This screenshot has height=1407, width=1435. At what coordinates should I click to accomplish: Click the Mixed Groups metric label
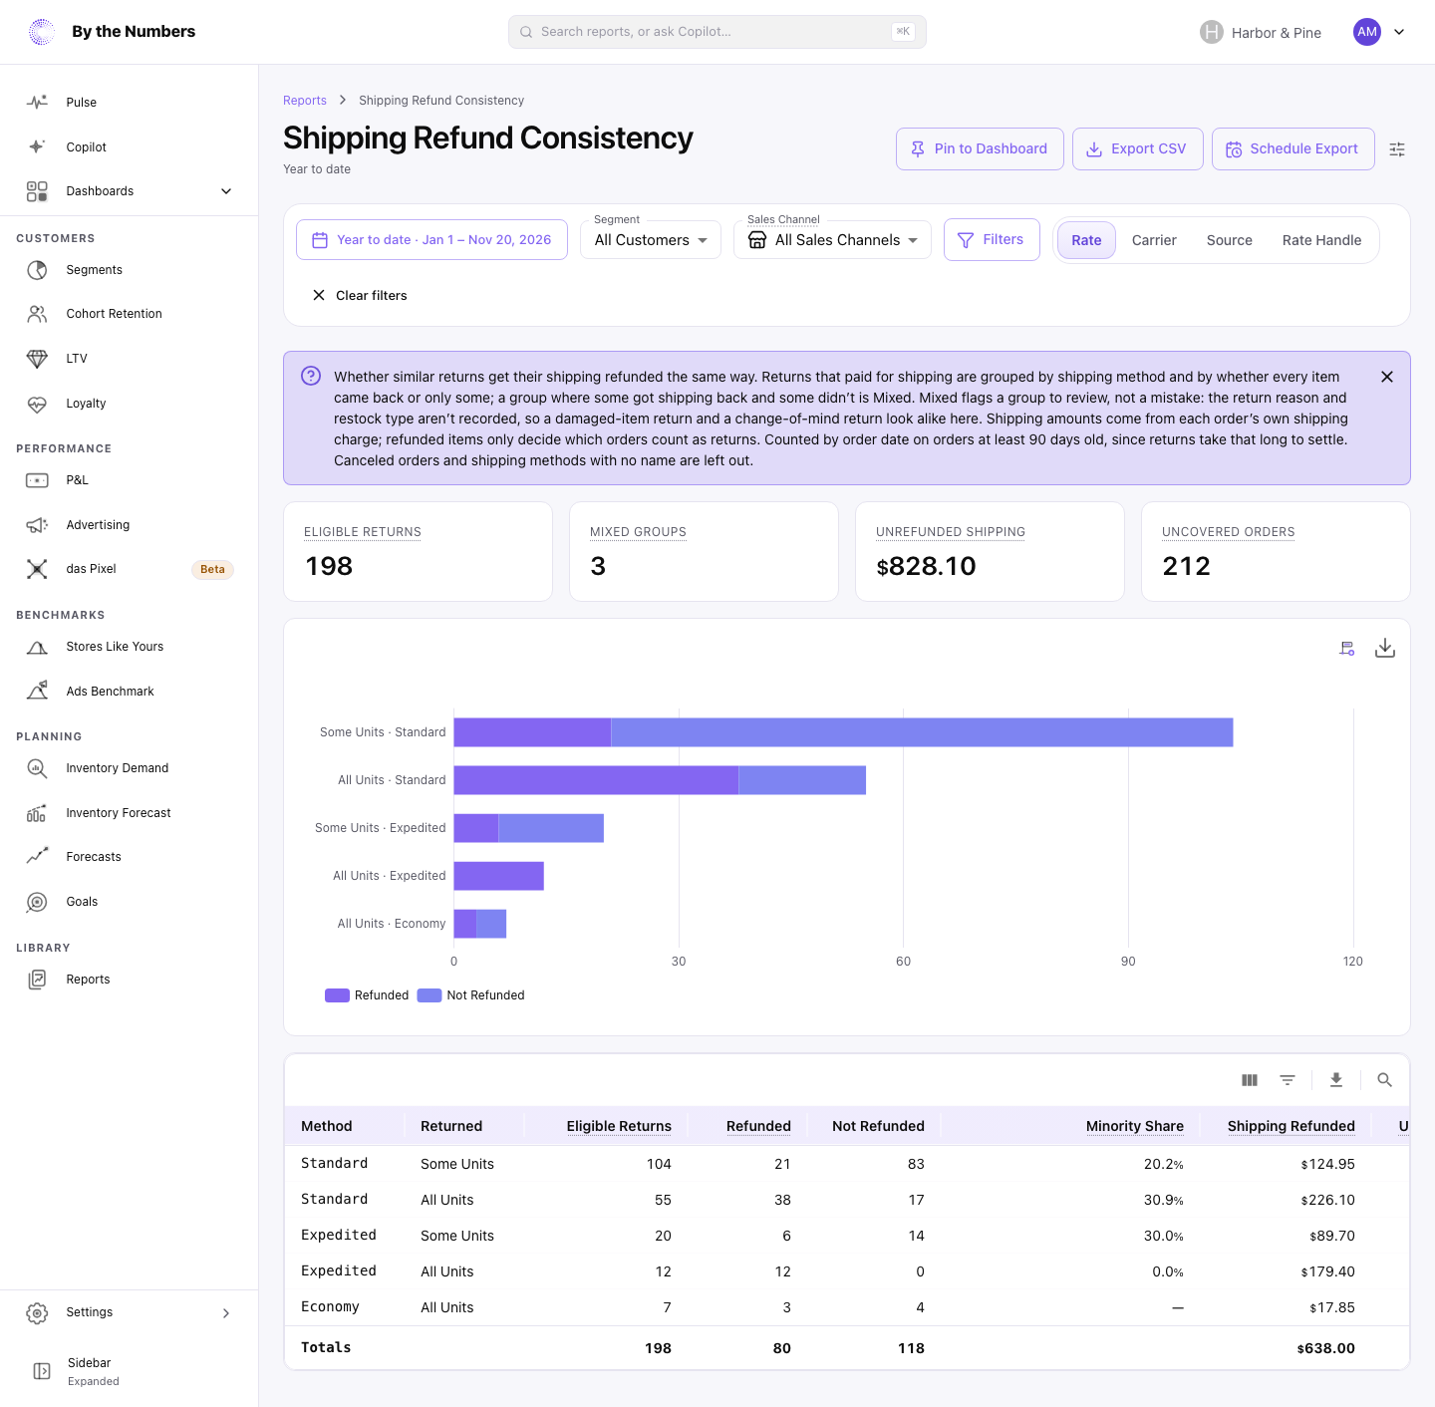pyautogui.click(x=638, y=532)
